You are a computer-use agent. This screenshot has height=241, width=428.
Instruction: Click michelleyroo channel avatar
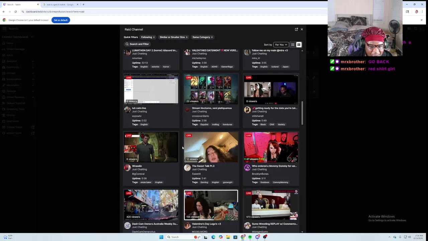point(187,52)
